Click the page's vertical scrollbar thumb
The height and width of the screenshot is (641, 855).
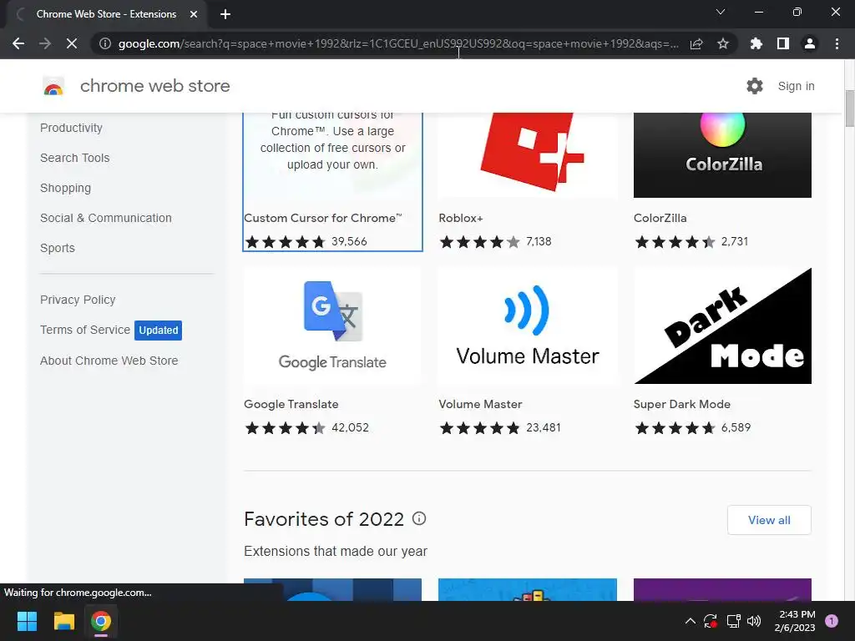pos(849,108)
